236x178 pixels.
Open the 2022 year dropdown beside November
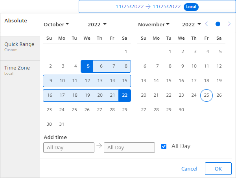(192, 24)
